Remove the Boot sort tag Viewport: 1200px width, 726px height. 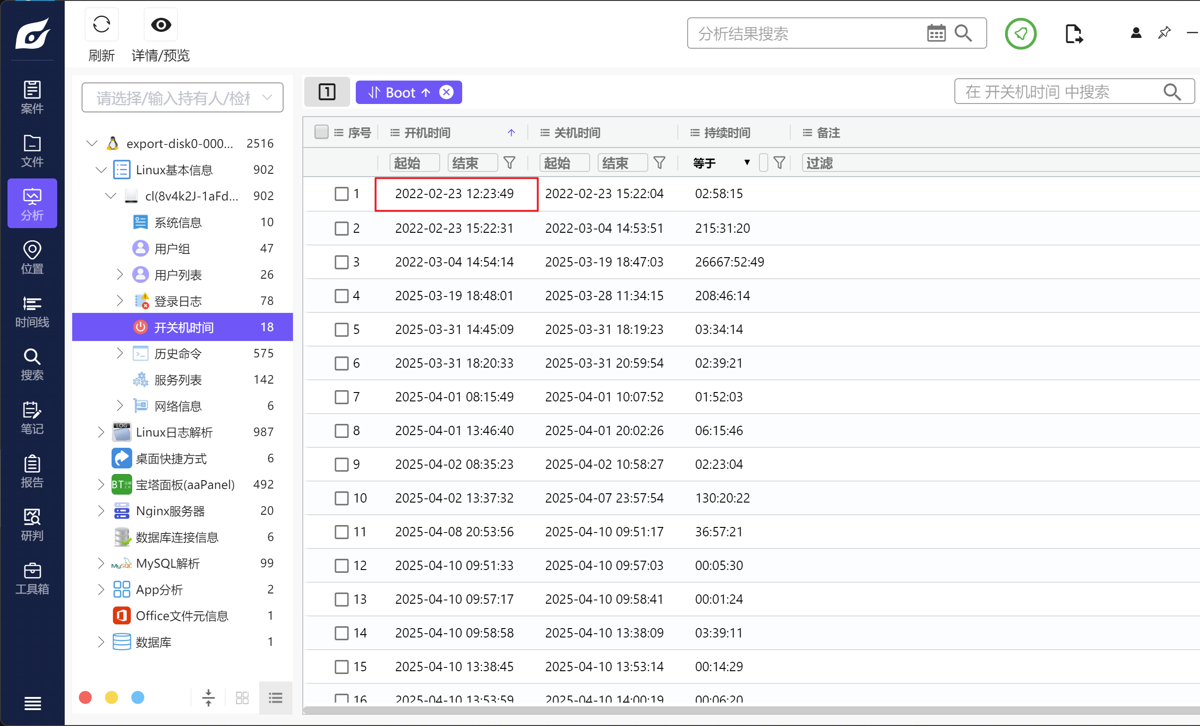446,92
